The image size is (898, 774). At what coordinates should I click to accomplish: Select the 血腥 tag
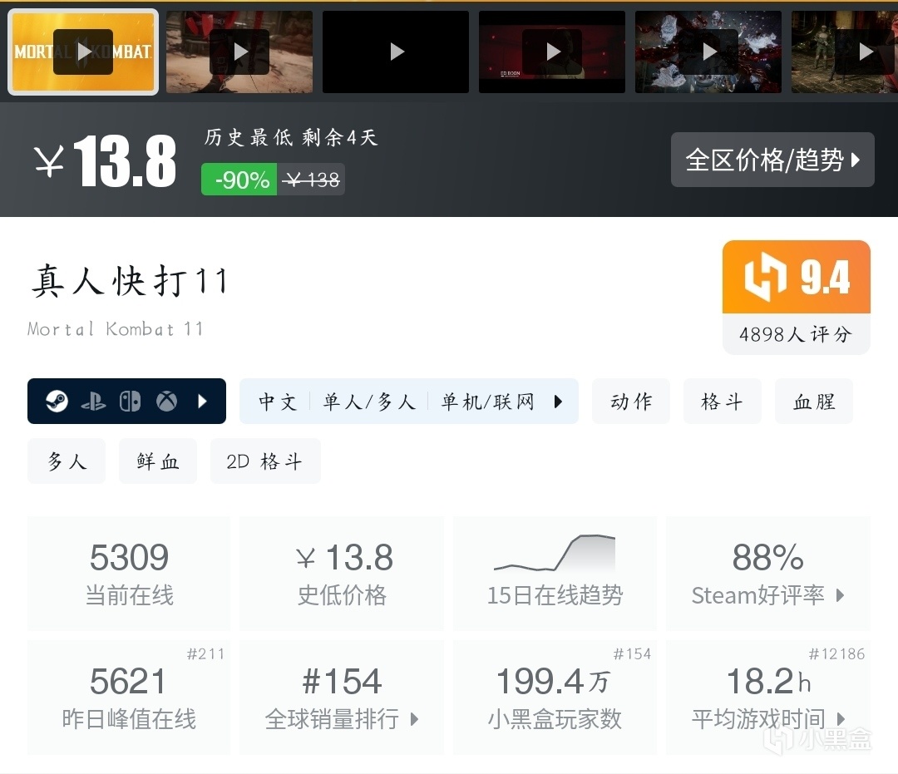pyautogui.click(x=814, y=402)
